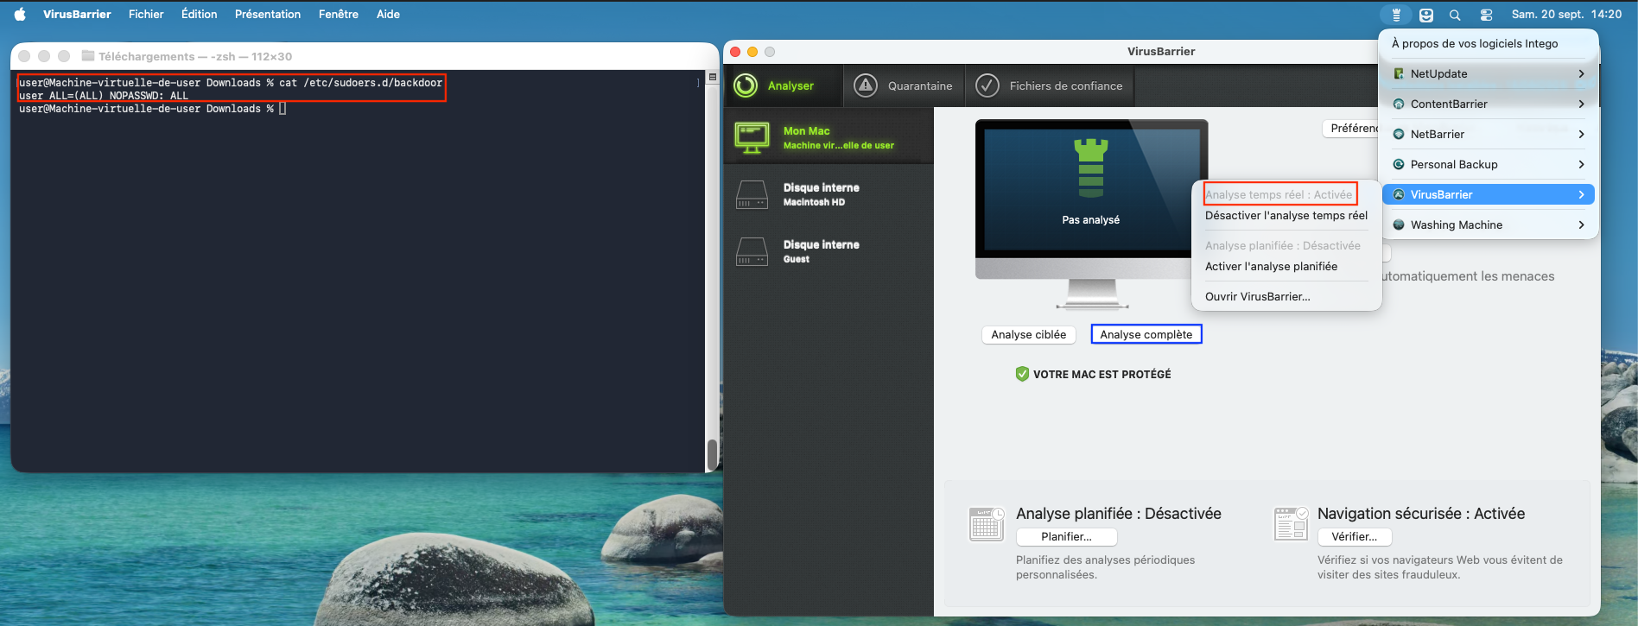Select Macintosh HD internal disk icon

(x=752, y=194)
